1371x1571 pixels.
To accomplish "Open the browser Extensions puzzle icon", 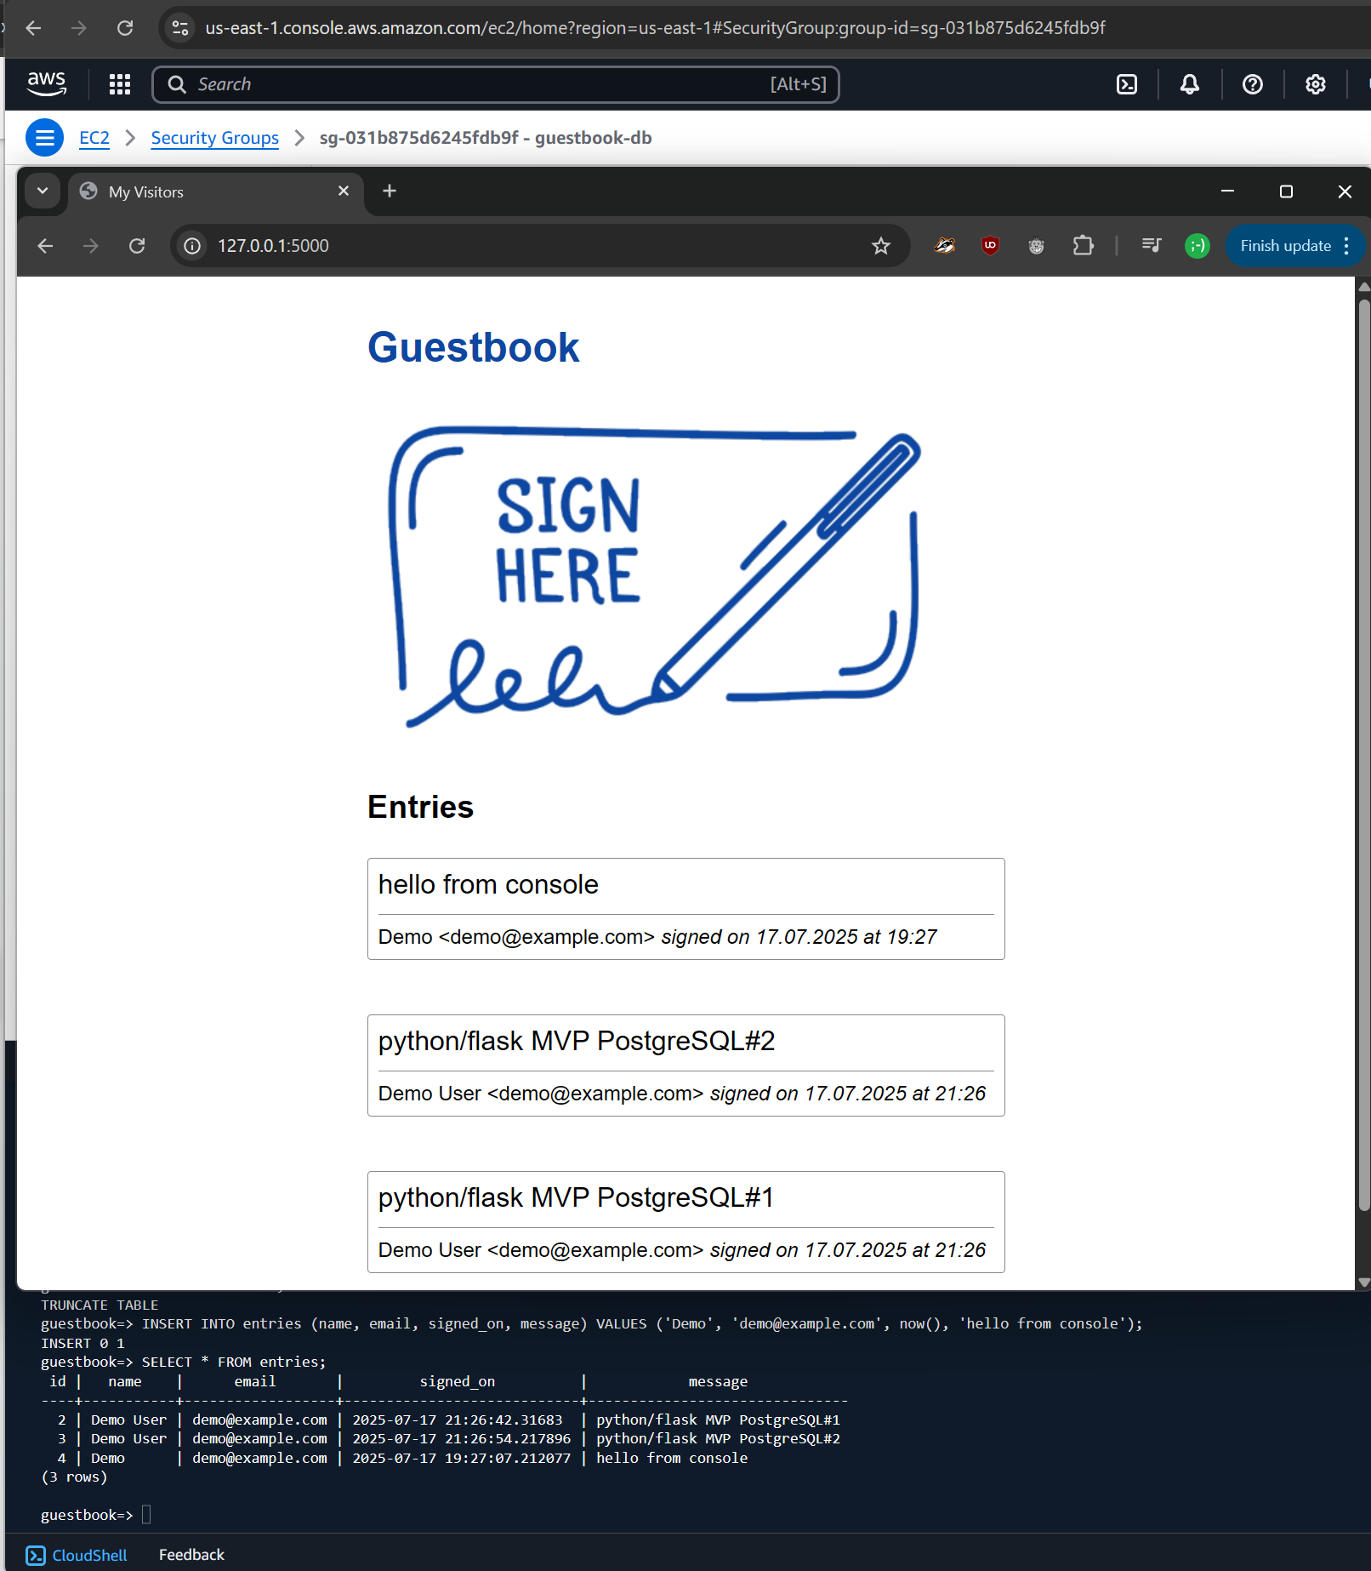I will [1083, 246].
